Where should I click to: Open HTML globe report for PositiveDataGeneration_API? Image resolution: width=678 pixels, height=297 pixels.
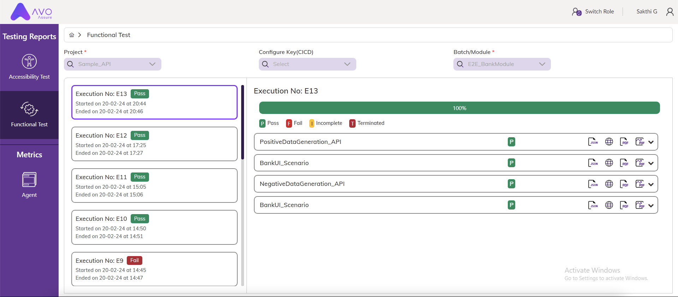click(x=609, y=142)
